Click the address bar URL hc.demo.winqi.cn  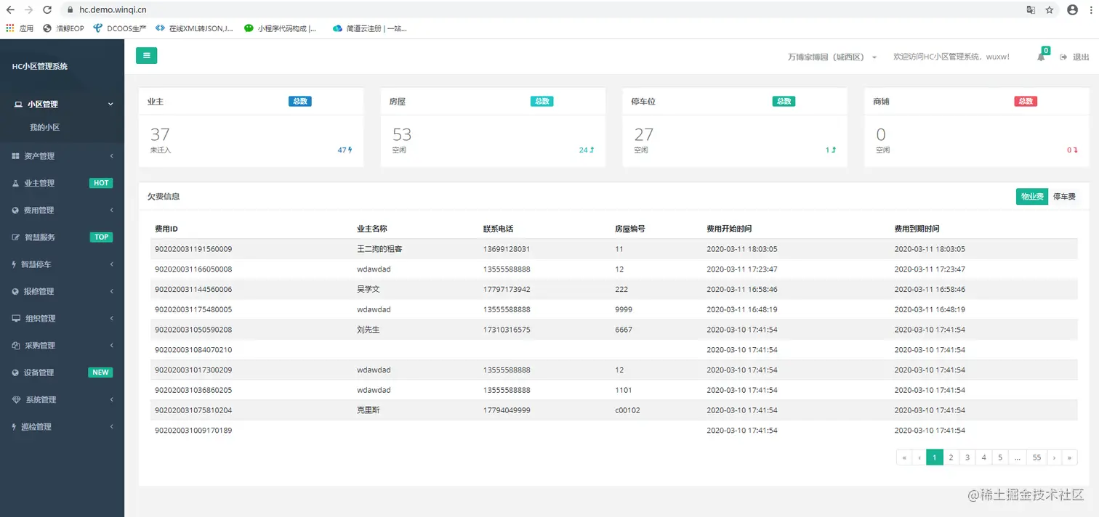click(113, 10)
